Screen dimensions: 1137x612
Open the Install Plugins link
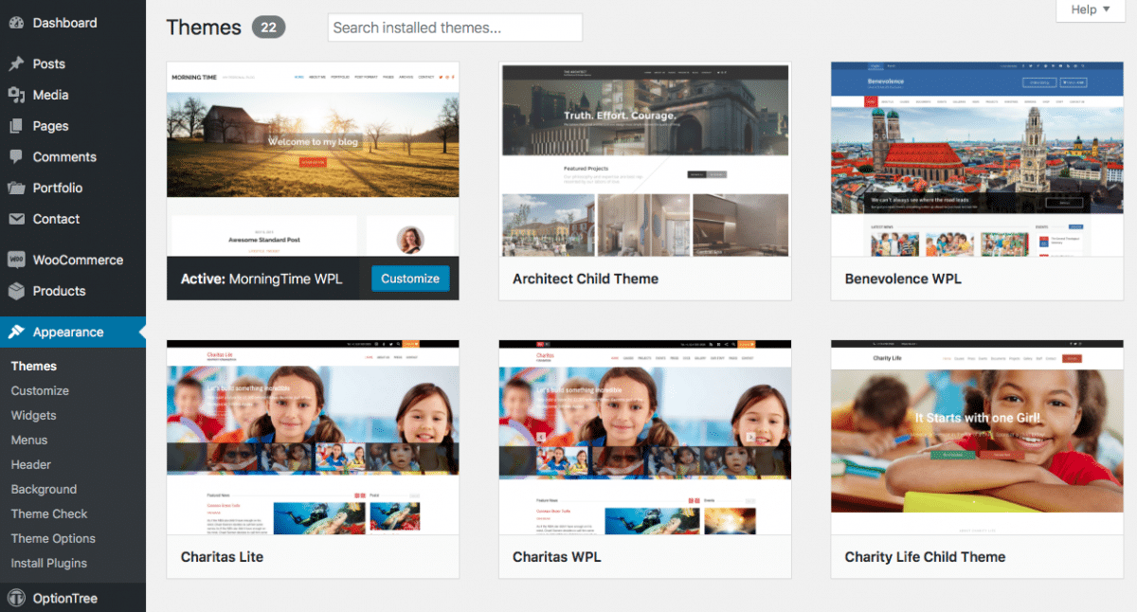[49, 564]
